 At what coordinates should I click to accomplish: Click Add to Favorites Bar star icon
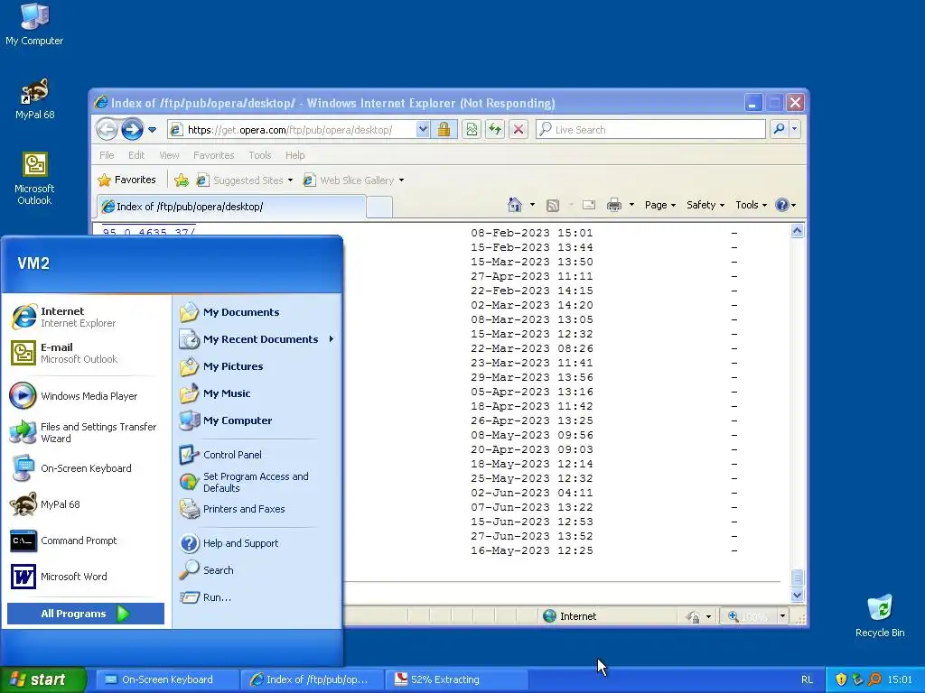[x=182, y=180]
